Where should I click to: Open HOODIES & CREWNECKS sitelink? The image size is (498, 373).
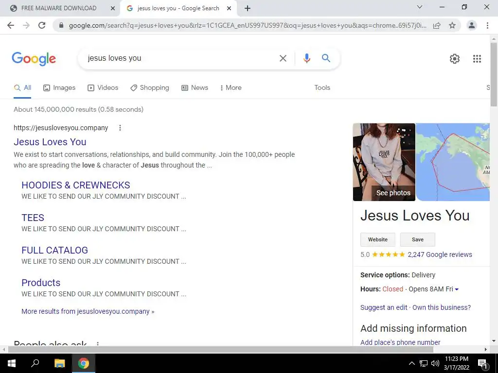[75, 185]
